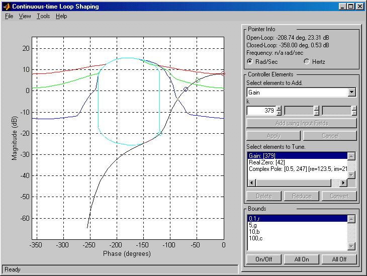Image resolution: width=367 pixels, height=276 pixels.
Task: Click the black circle marker on the black curve
Action: [x=186, y=89]
